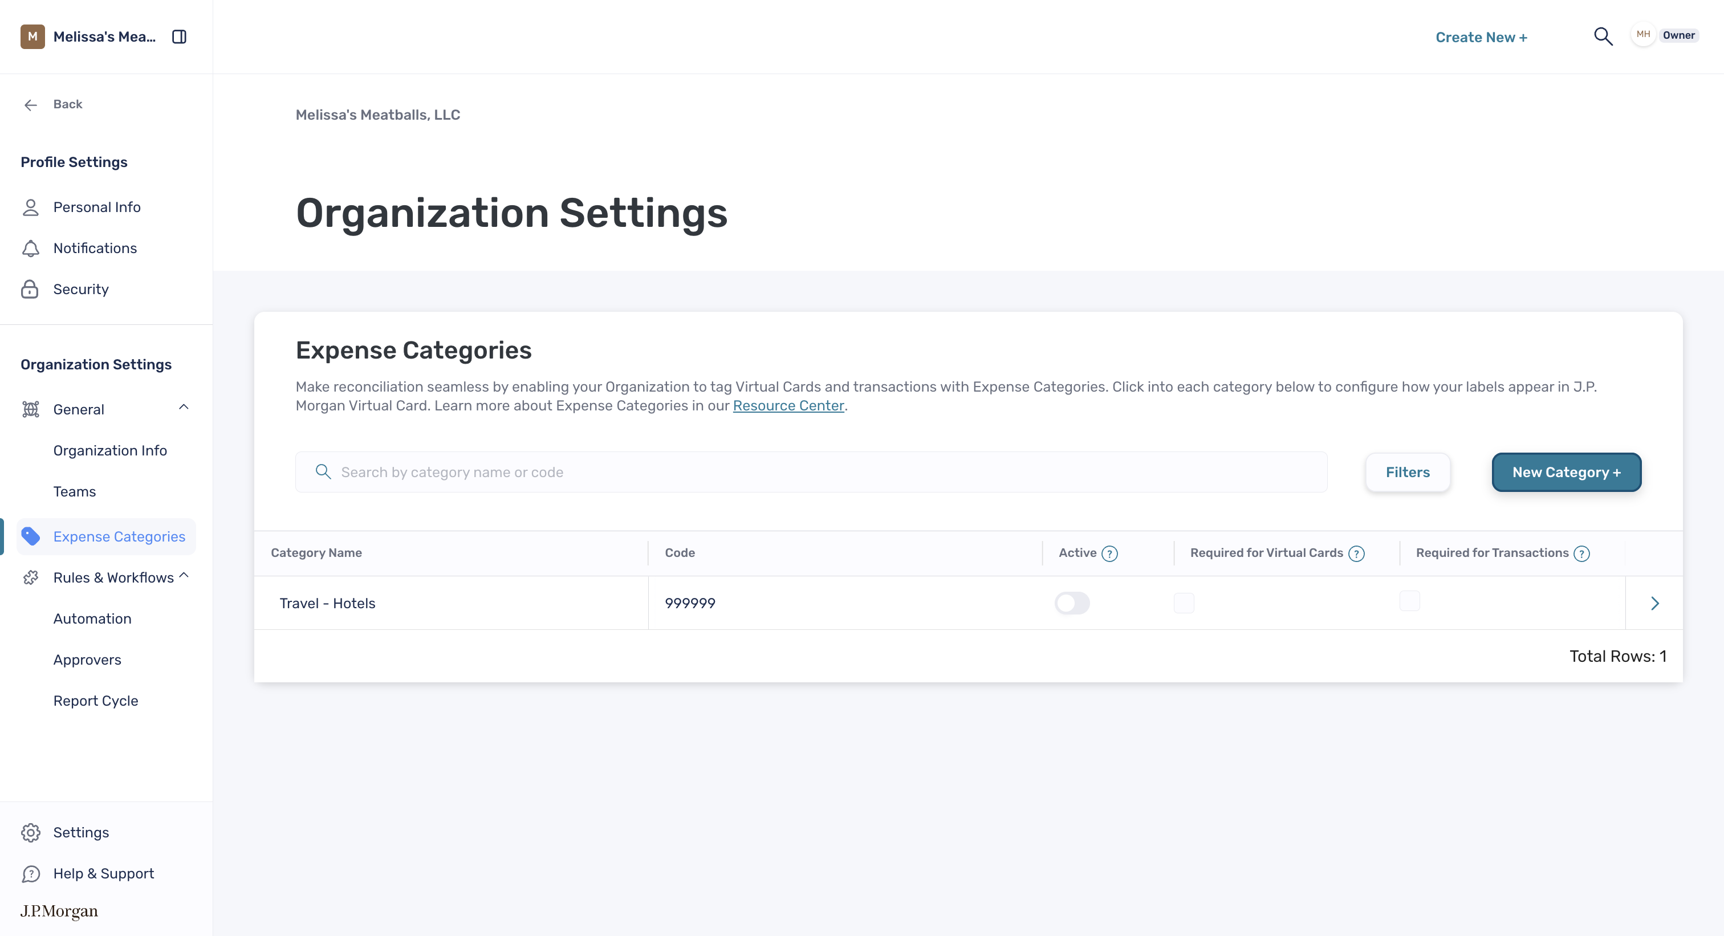
Task: Click the Settings gear icon
Action: point(31,832)
